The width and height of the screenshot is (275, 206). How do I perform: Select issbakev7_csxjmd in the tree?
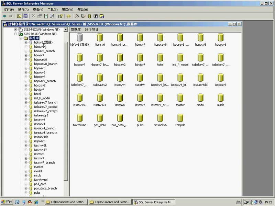click(46, 107)
